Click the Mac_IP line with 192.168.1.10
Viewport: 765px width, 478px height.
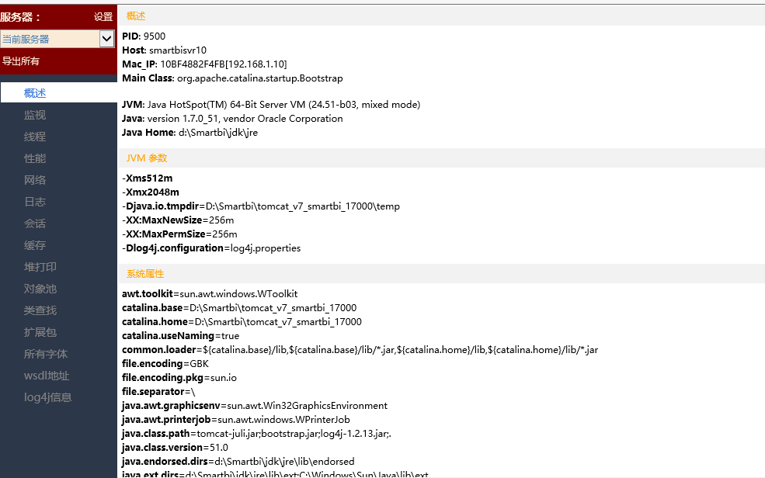(204, 64)
